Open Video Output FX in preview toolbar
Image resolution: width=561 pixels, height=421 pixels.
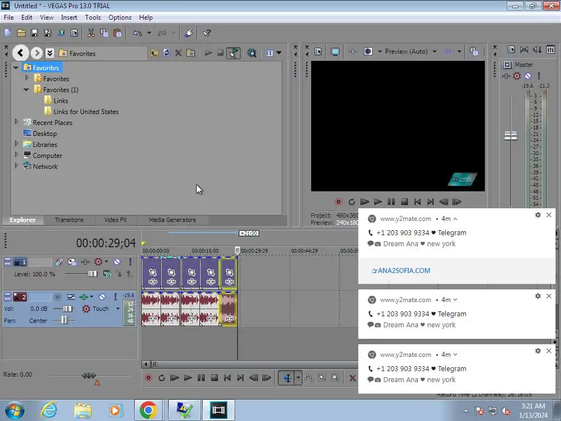click(x=352, y=52)
